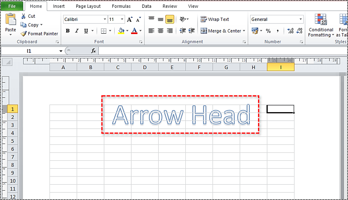
Task: Enable Wrap Text for the cell
Action: coord(214,19)
